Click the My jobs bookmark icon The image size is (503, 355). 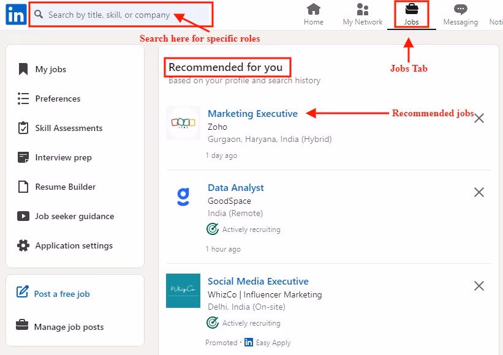(24, 69)
